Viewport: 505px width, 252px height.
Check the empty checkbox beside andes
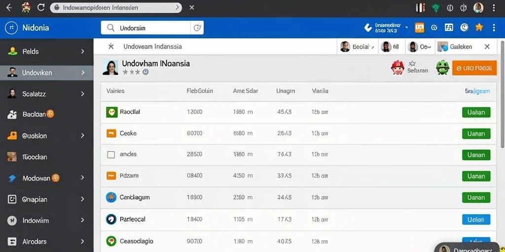pyautogui.click(x=111, y=155)
